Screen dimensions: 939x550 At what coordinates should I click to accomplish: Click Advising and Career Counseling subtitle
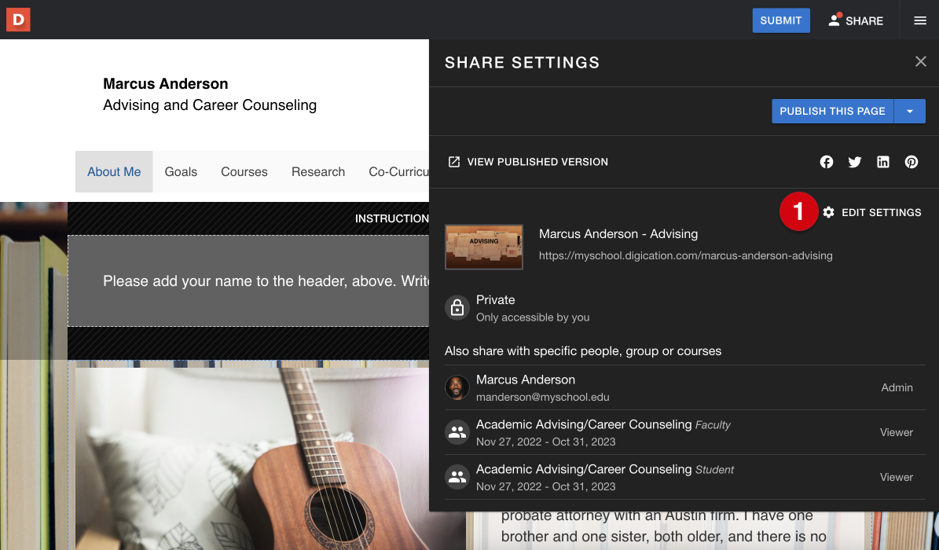click(x=210, y=104)
